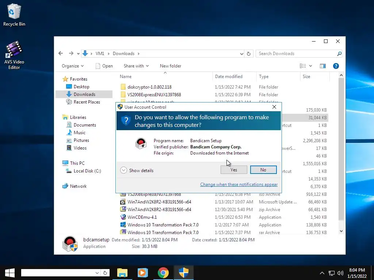The height and width of the screenshot is (280, 374).
Task: Change the view with the view icon
Action: coord(303,66)
